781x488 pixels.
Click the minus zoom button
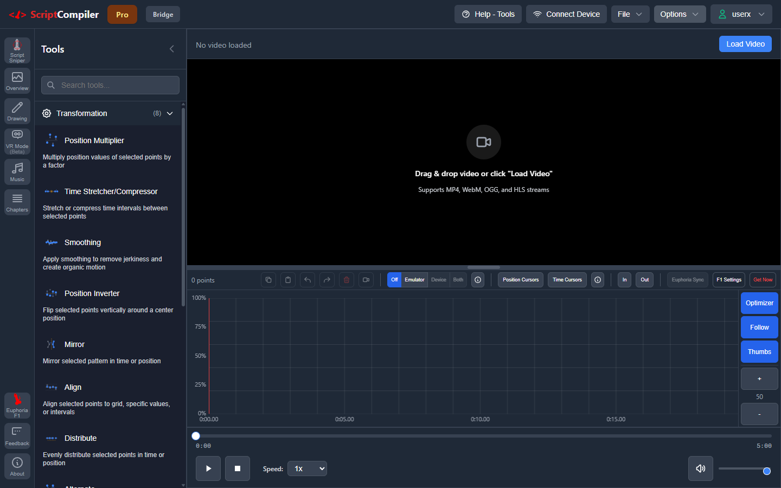click(759, 414)
